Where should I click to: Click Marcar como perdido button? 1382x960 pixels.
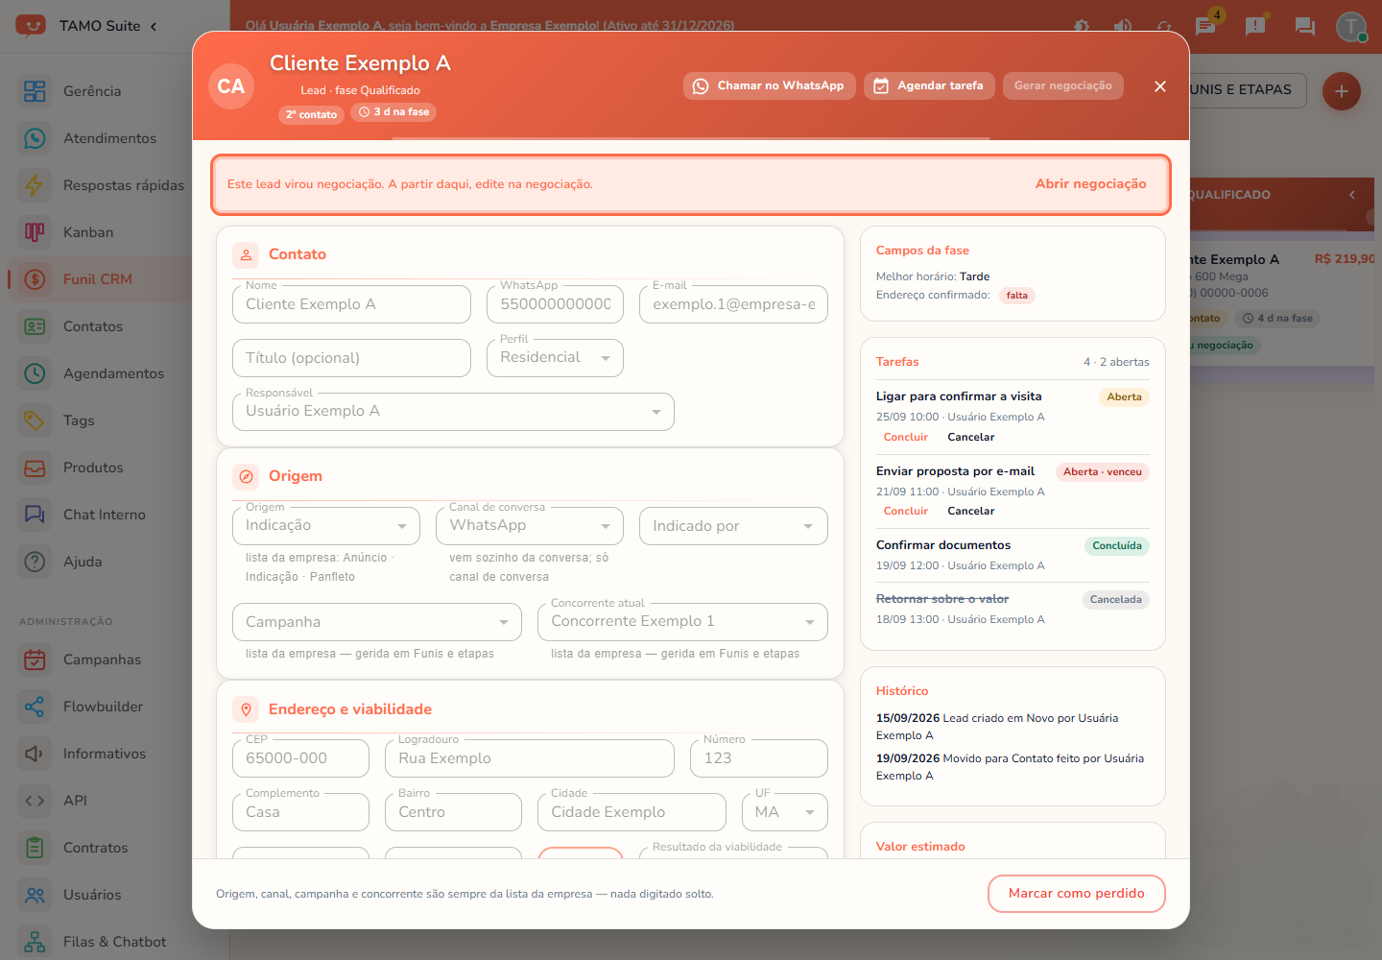click(x=1076, y=894)
